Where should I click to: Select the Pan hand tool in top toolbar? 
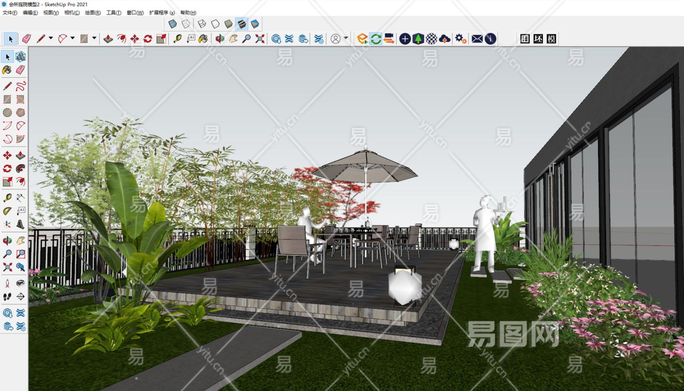(x=233, y=39)
